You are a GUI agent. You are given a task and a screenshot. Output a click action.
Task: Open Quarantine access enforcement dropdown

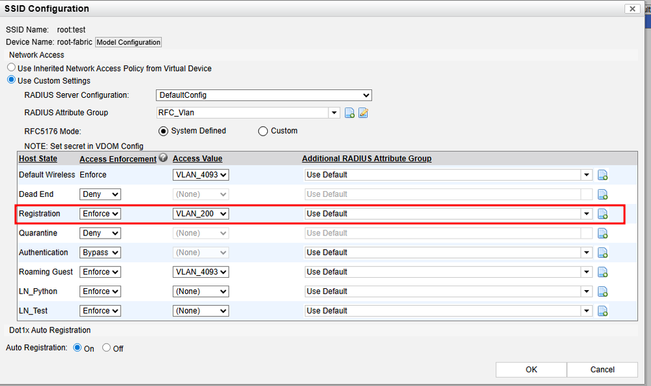[100, 233]
